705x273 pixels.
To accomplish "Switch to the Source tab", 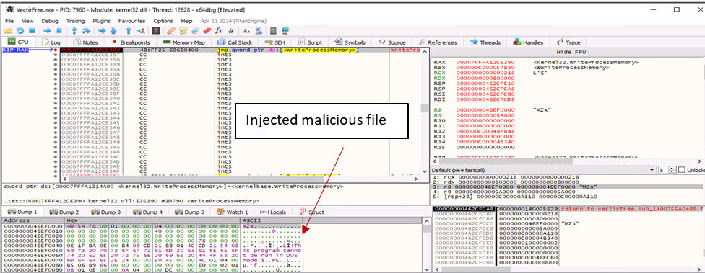I will 392,42.
